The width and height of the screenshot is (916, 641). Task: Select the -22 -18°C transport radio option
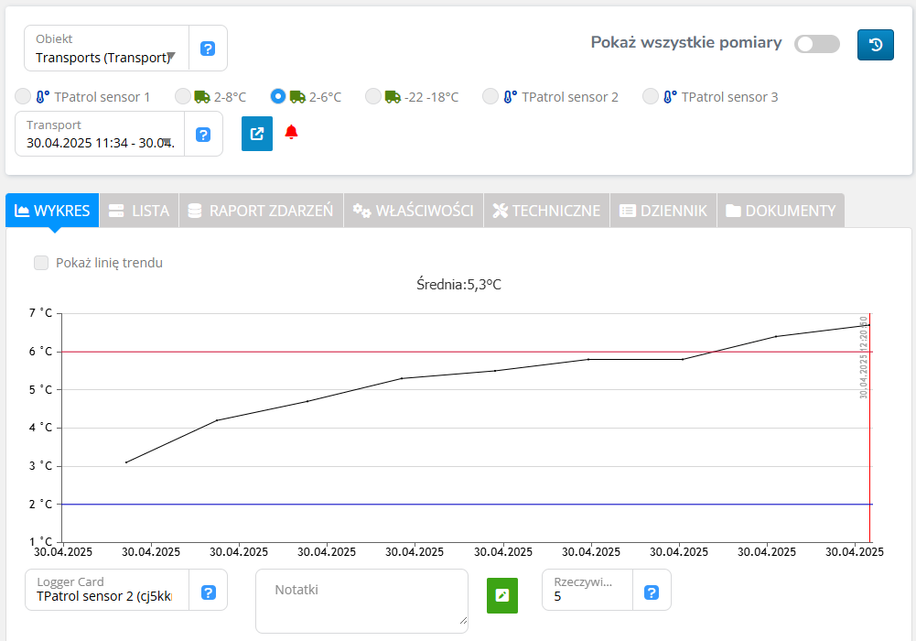click(372, 96)
